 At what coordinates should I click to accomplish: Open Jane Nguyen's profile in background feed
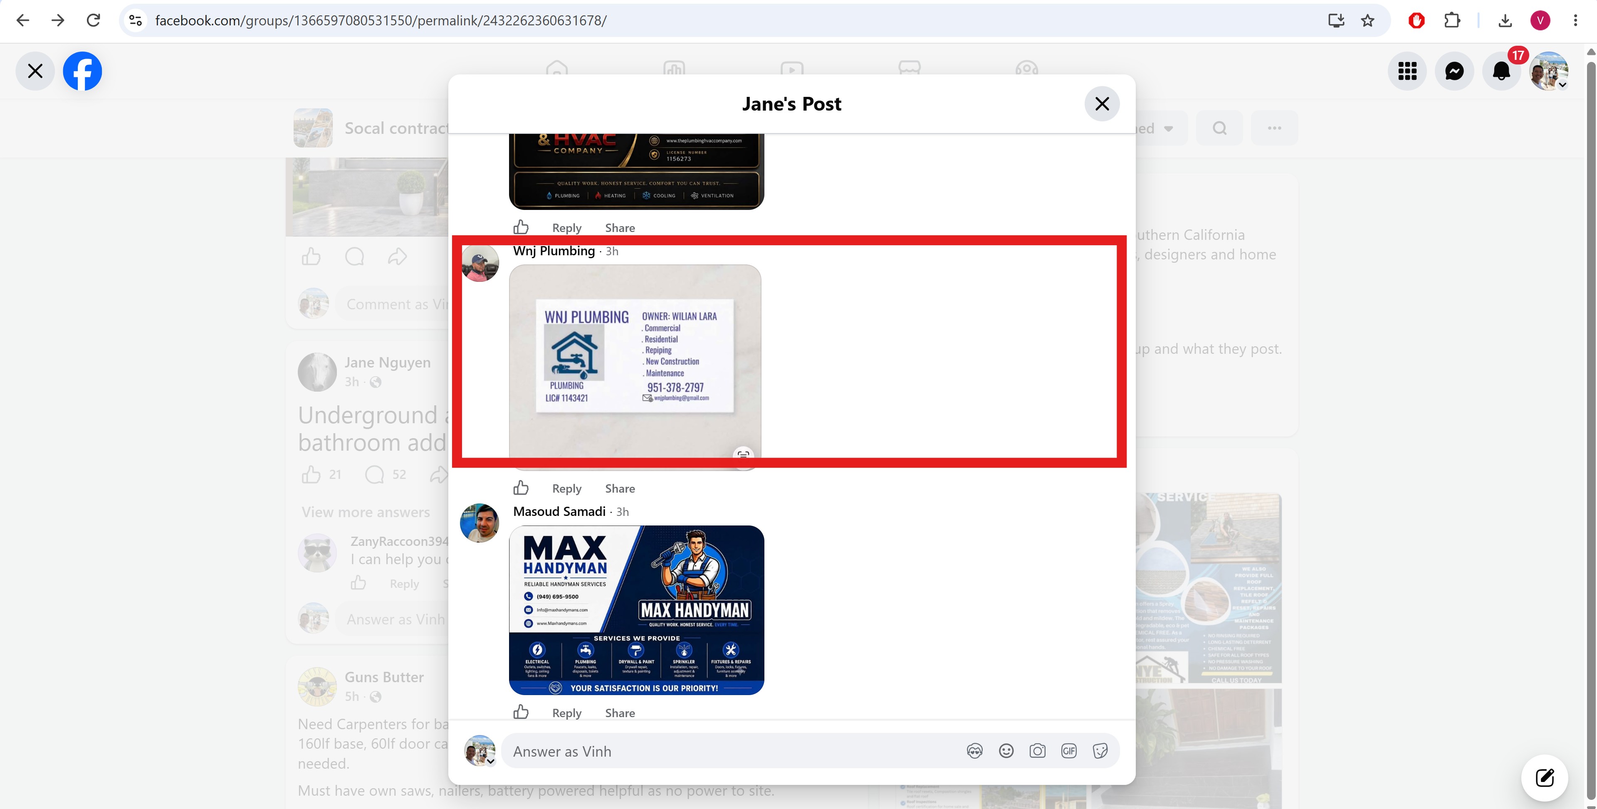tap(388, 363)
